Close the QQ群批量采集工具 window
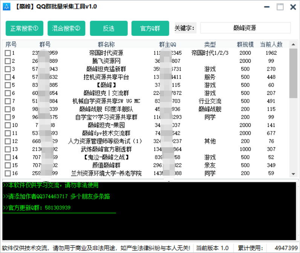 (x=292, y=7)
